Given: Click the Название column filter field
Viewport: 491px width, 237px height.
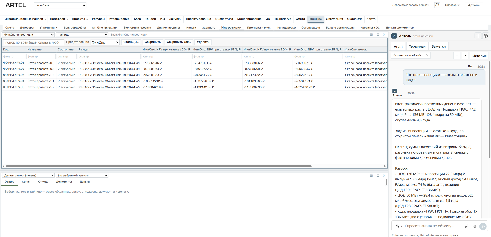Looking at the screenshot, I should pyautogui.click(x=41, y=56).
